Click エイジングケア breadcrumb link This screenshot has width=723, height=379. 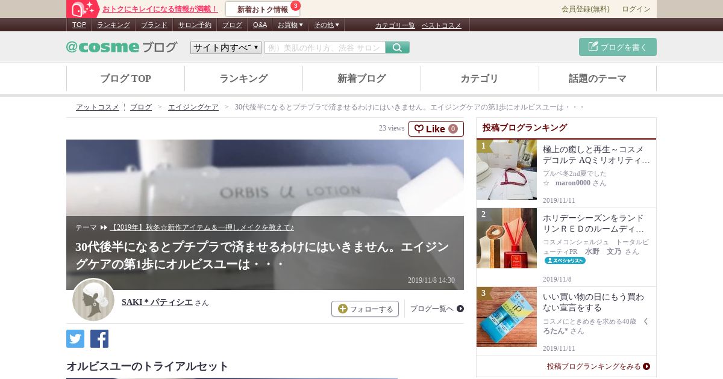tap(193, 107)
